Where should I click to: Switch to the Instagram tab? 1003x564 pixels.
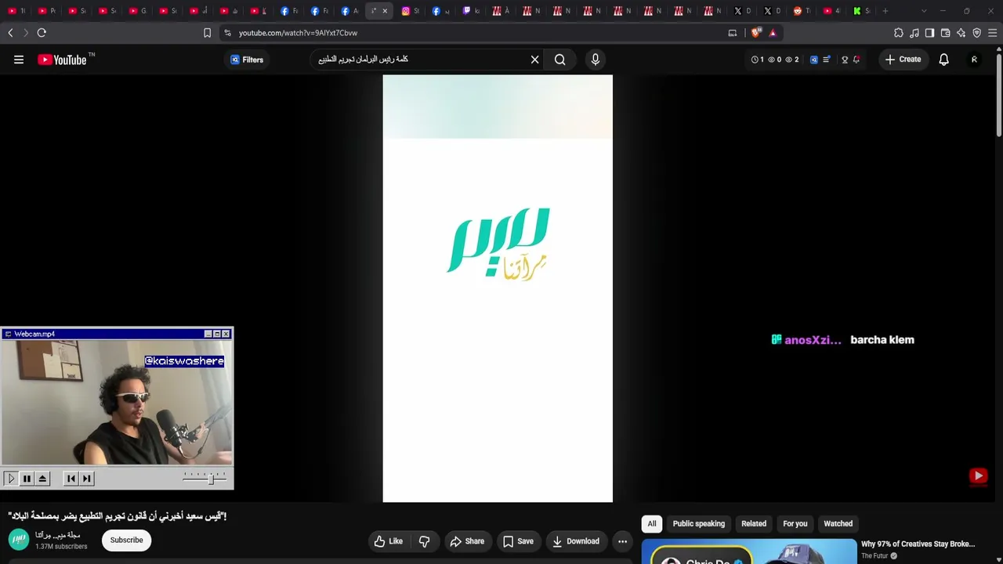coord(409,11)
